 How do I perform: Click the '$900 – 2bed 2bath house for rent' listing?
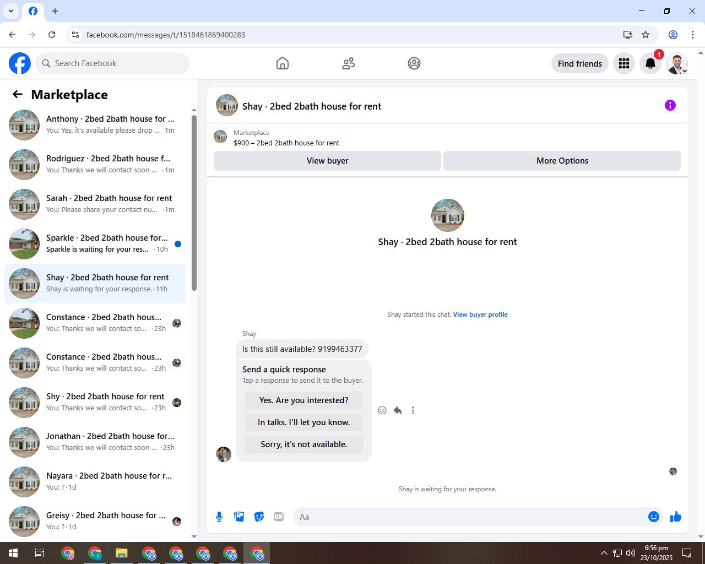pyautogui.click(x=286, y=143)
